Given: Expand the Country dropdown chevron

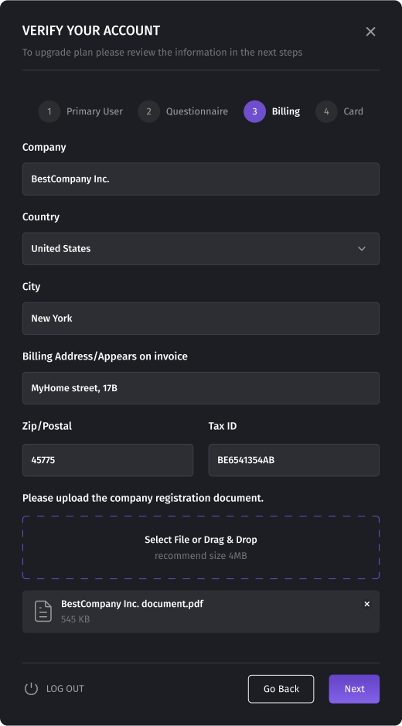Looking at the screenshot, I should pyautogui.click(x=362, y=249).
